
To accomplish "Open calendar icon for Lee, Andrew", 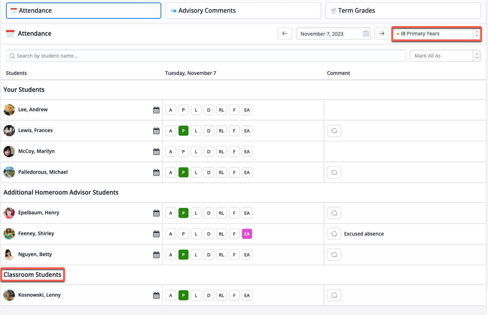I will [156, 110].
